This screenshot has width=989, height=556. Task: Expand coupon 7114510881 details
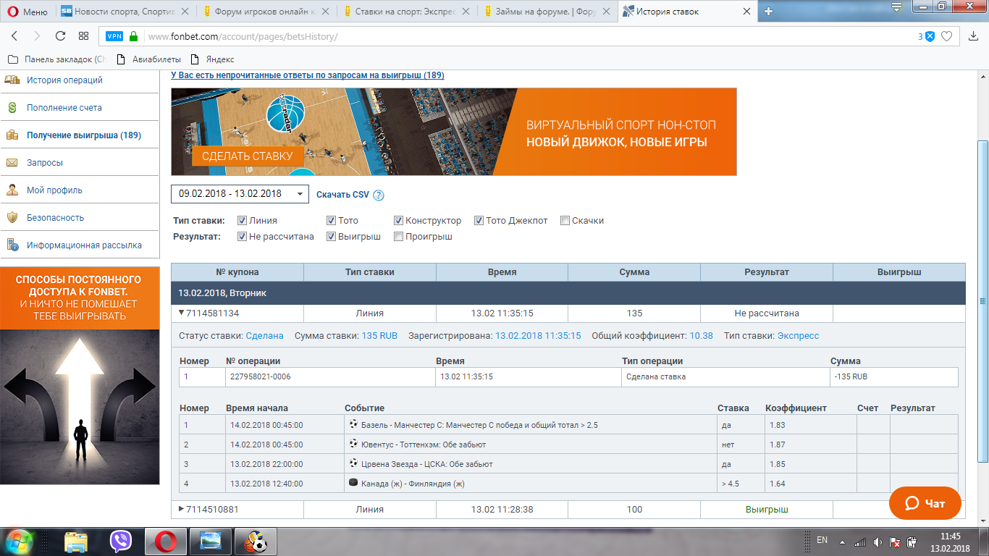[x=181, y=509]
